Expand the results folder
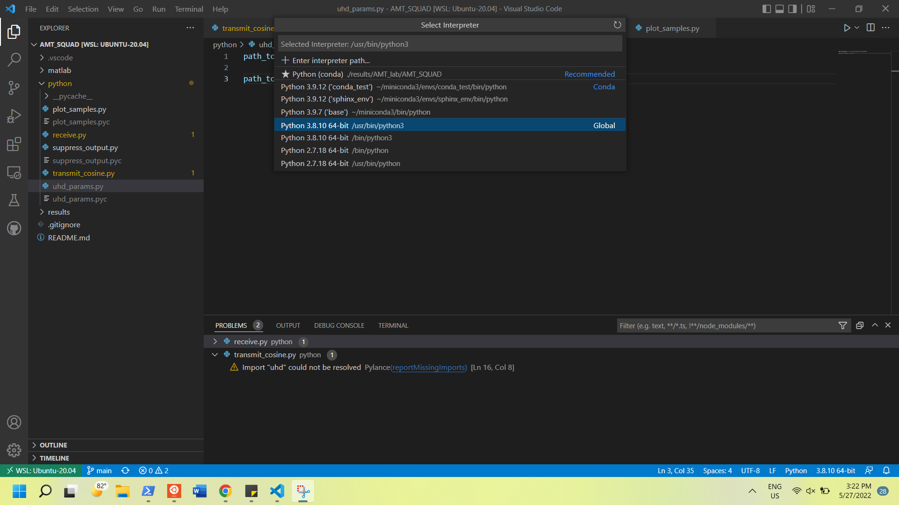 coord(59,212)
